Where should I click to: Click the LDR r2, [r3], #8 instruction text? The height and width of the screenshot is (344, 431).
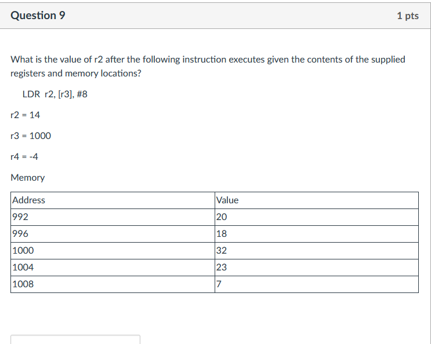(x=55, y=94)
